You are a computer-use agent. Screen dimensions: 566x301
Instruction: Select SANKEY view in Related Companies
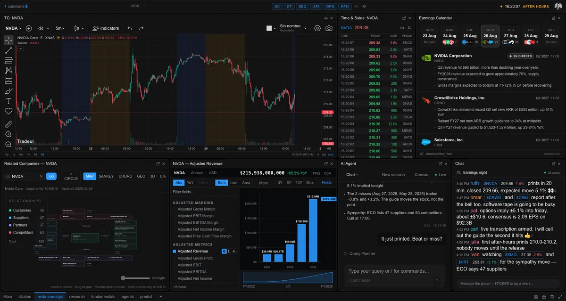[x=106, y=176]
